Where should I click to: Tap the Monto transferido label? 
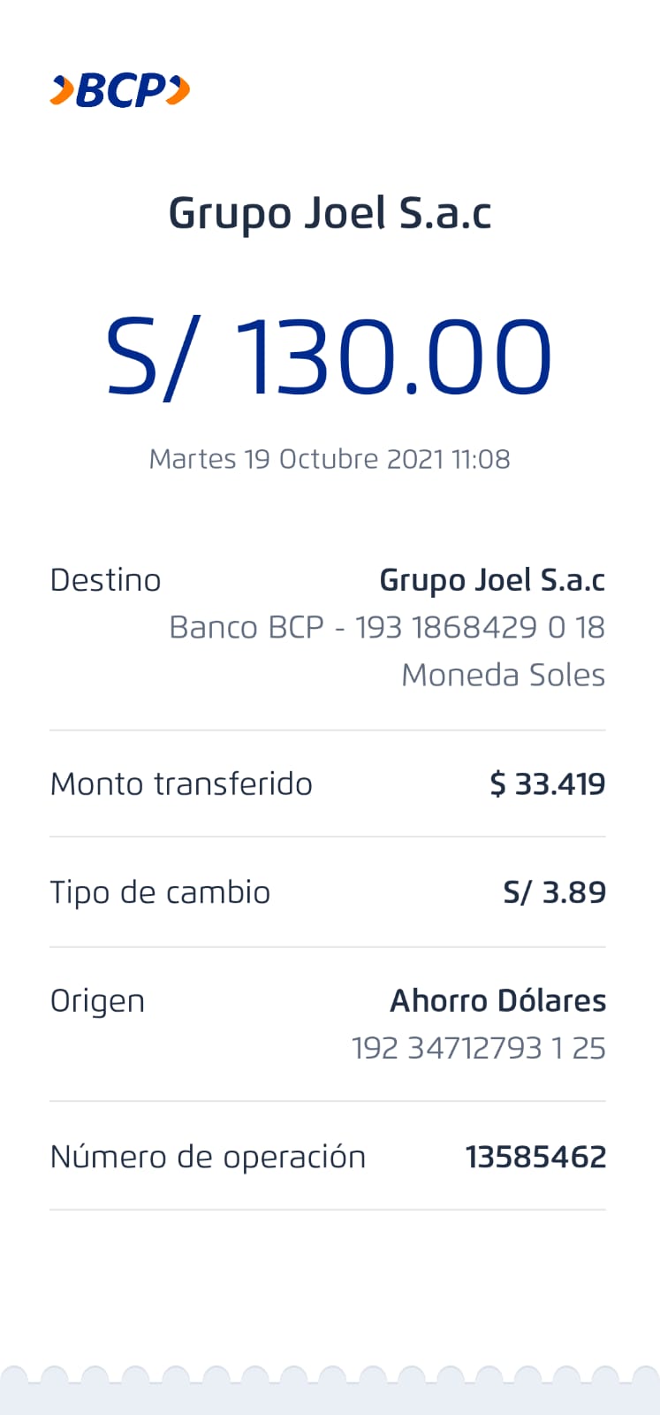pyautogui.click(x=181, y=784)
